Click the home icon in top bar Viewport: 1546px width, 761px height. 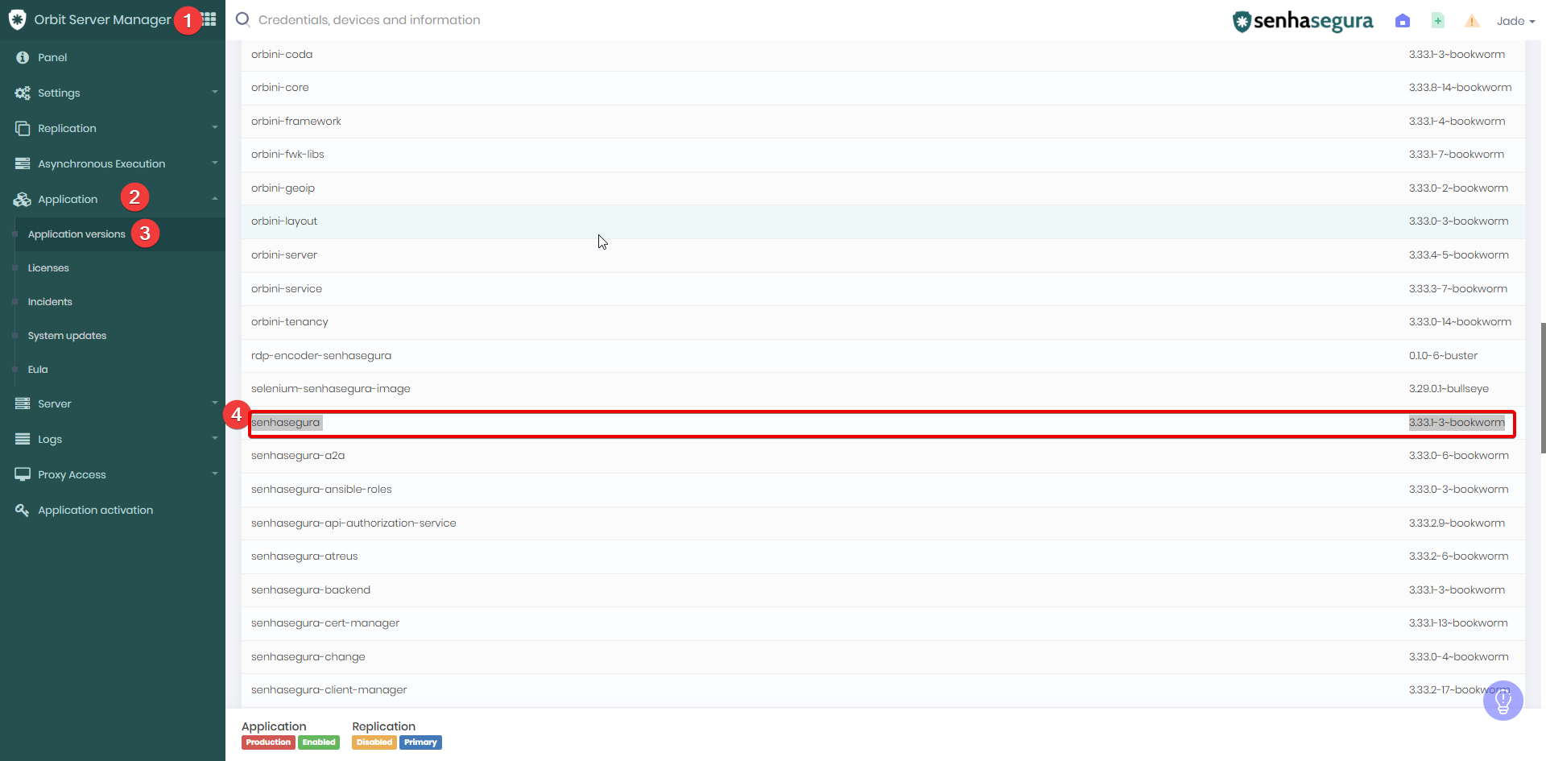click(1403, 21)
